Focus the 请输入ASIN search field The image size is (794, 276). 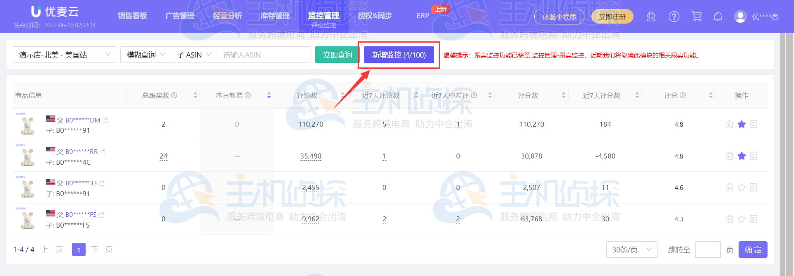pos(263,55)
